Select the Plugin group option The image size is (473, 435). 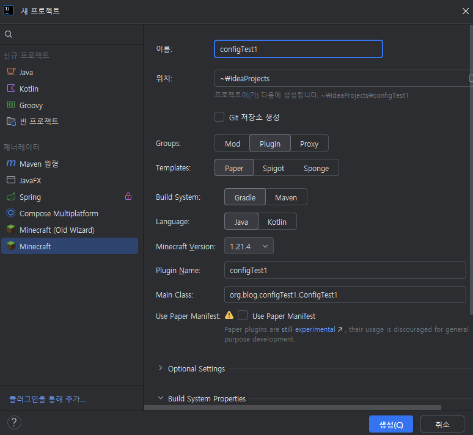[270, 144]
